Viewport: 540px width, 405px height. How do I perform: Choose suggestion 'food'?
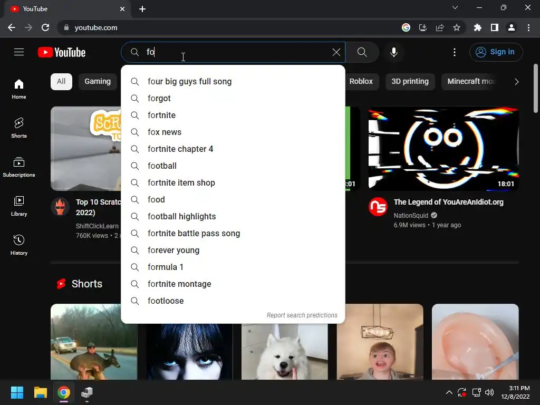coord(233,200)
